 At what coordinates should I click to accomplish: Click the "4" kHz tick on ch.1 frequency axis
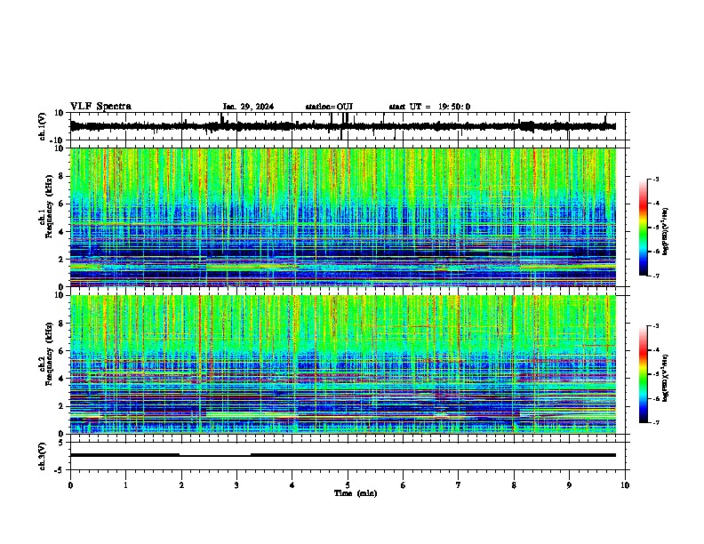coord(61,232)
